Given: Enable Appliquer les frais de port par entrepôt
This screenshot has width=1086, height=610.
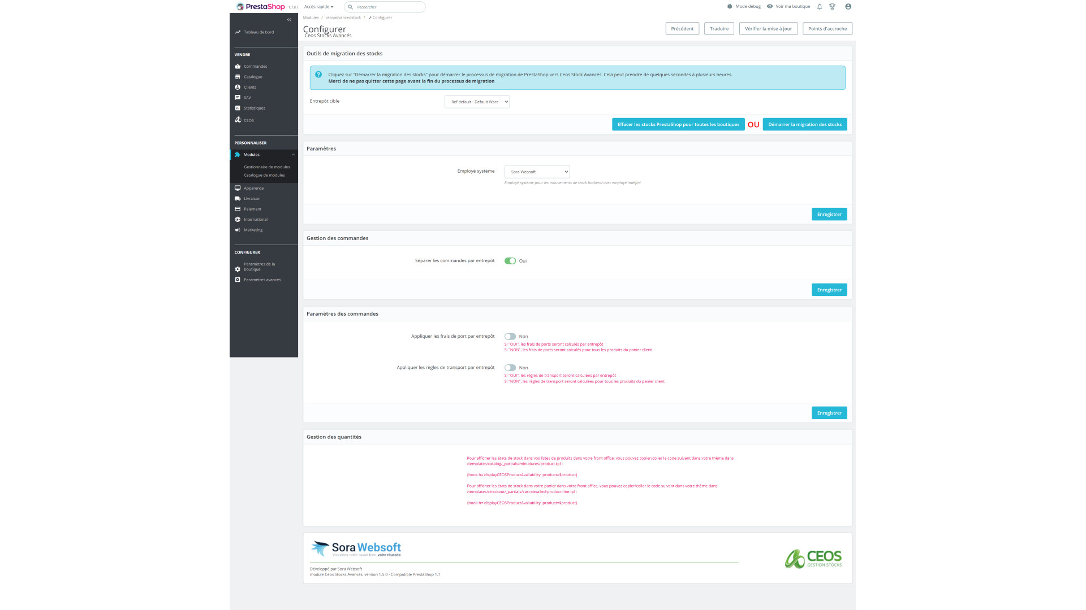Looking at the screenshot, I should click(x=510, y=337).
